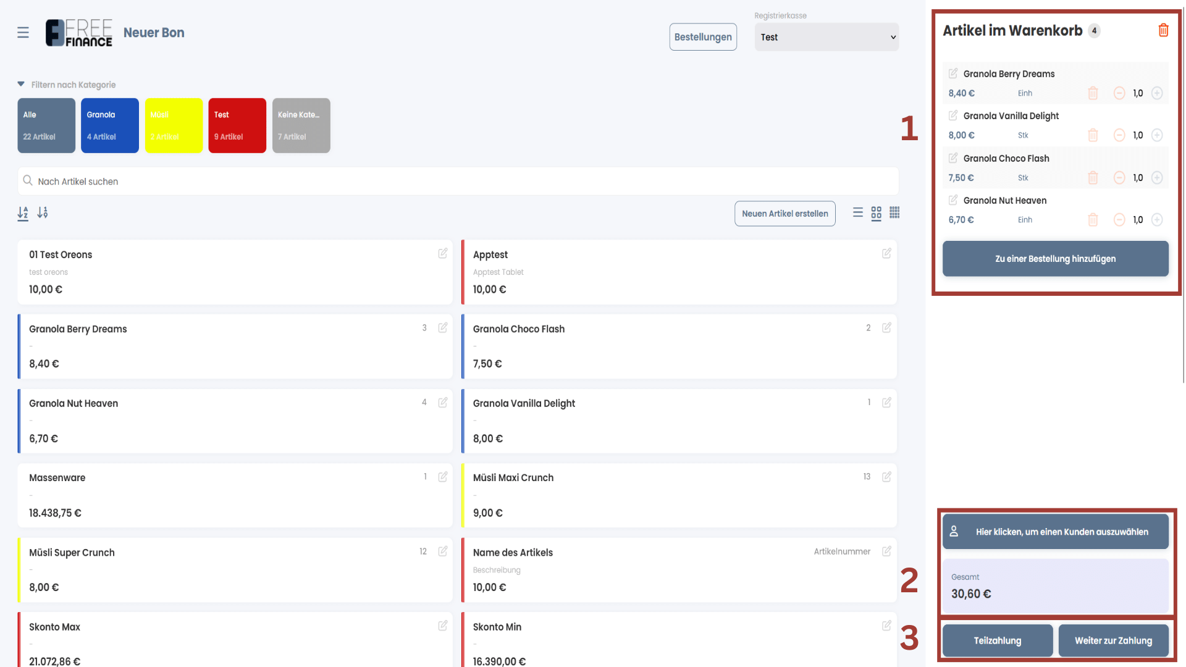Delete Granola Berry Dreams from cart
The width and height of the screenshot is (1186, 667).
1093,93
